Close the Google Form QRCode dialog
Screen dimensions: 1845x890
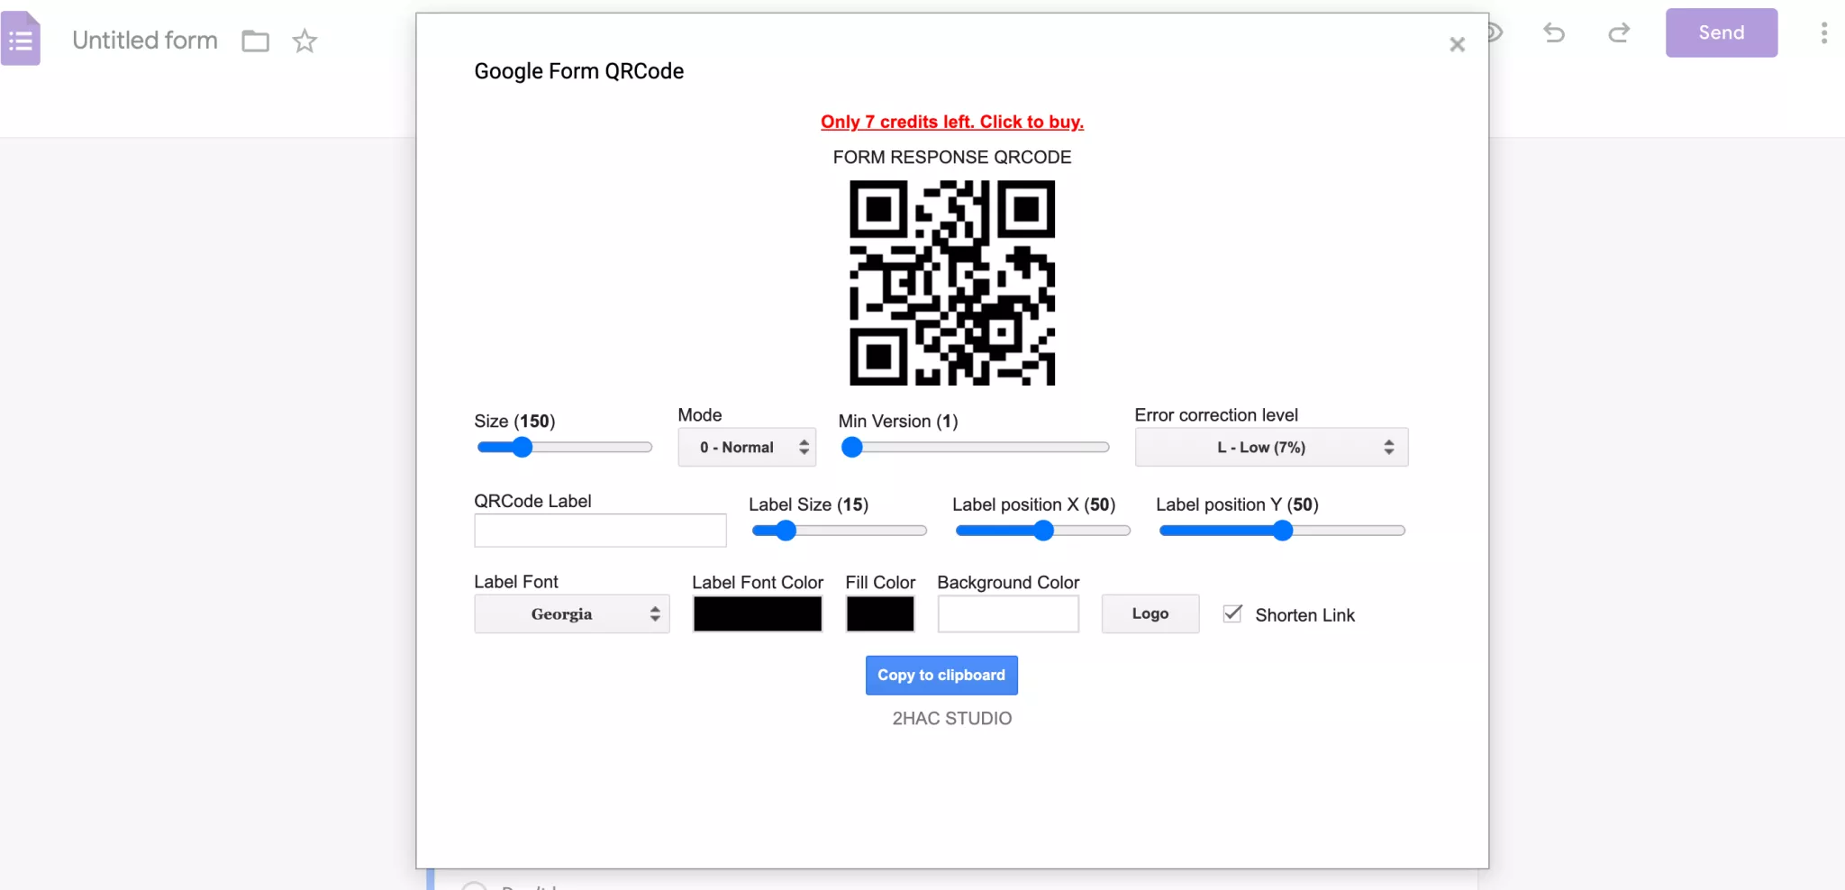coord(1457,44)
